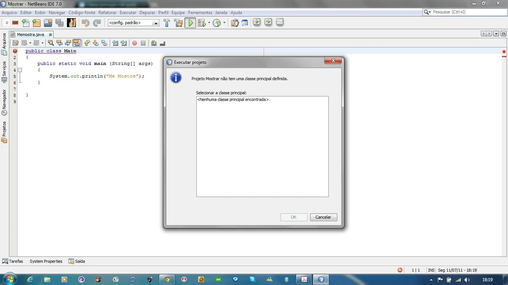Open the Executar menu
The height and width of the screenshot is (285, 508).
pos(128,13)
